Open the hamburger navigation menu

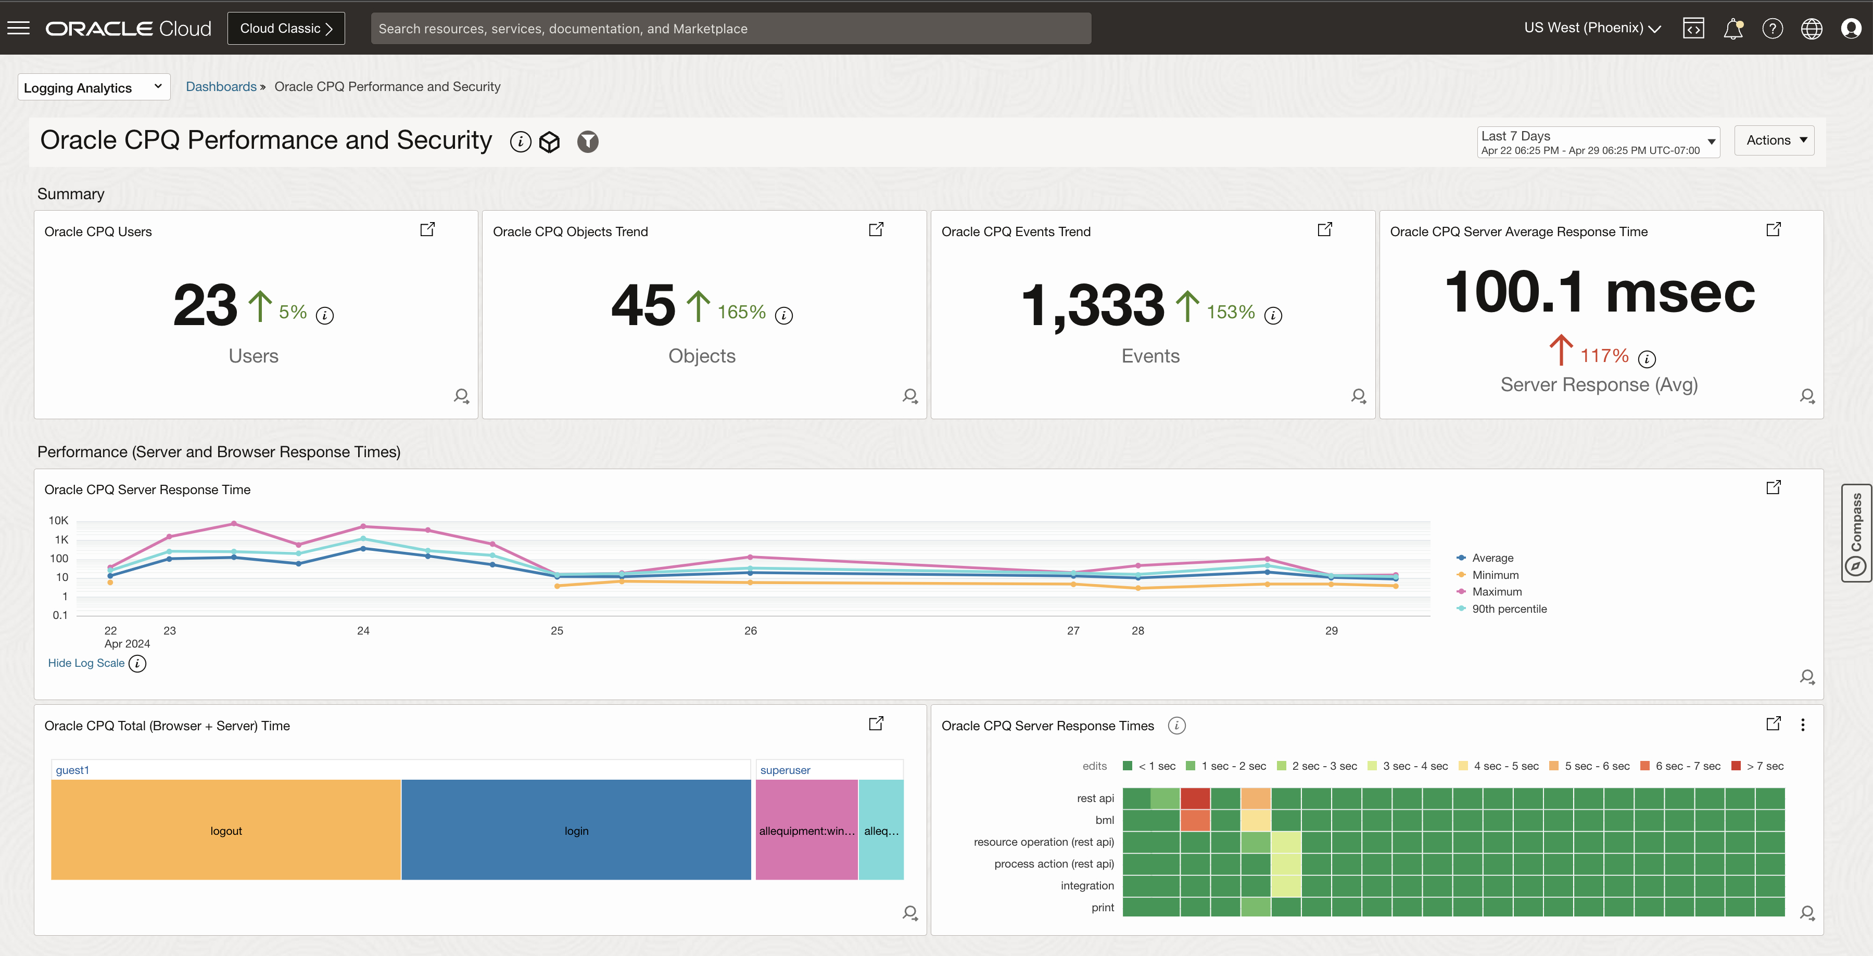point(18,28)
